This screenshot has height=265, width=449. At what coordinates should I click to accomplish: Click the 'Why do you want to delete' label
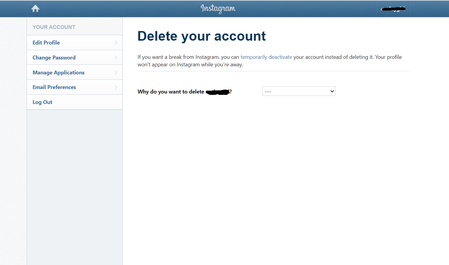point(171,92)
